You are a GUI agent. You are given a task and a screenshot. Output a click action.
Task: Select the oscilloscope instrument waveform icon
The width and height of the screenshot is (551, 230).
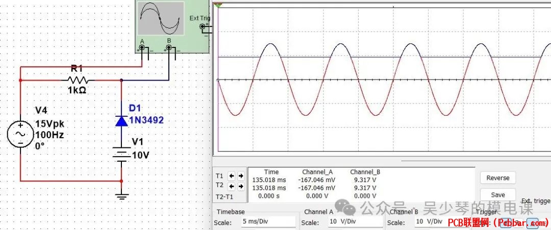(161, 18)
